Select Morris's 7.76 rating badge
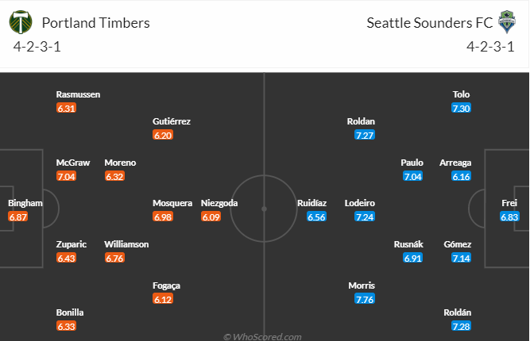Image resolution: width=530 pixels, height=341 pixels. click(365, 299)
